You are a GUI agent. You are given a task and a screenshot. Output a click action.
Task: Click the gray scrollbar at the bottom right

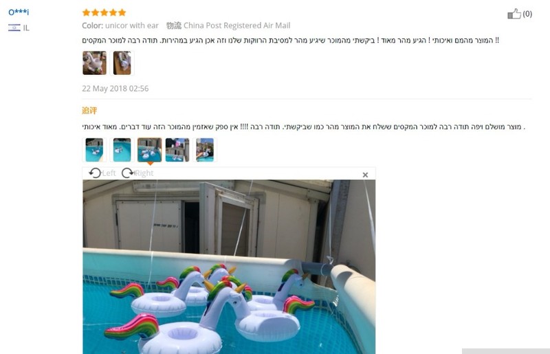[506, 351]
